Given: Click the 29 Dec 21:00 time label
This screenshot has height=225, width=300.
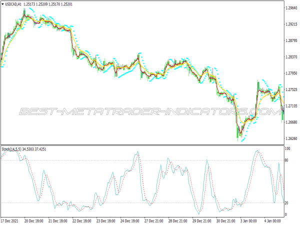Looking at the screenshot, I should click(x=201, y=221).
